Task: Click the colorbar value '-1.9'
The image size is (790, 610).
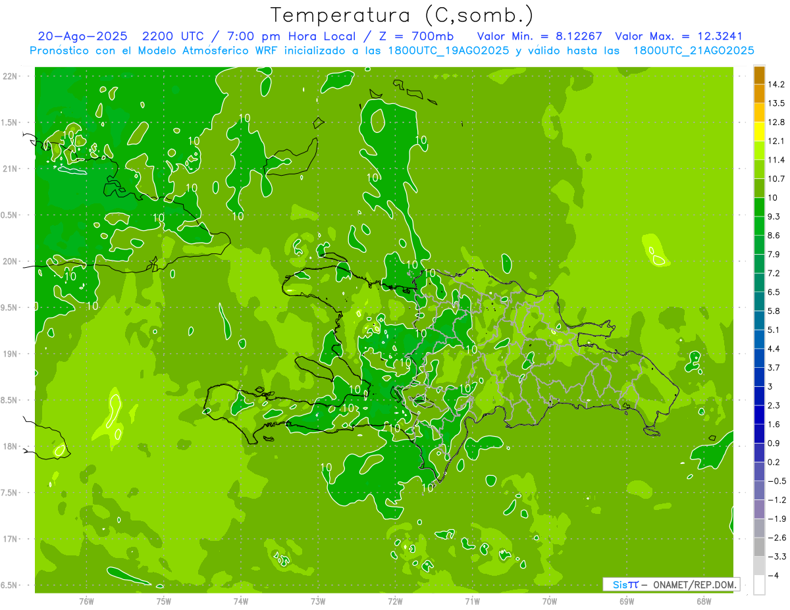Action: pos(776,519)
